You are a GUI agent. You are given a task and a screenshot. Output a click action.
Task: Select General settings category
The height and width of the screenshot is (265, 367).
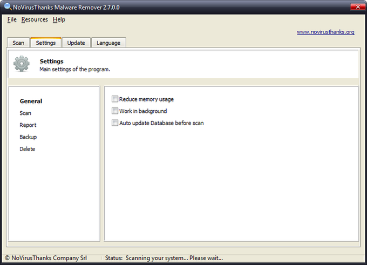pos(31,101)
